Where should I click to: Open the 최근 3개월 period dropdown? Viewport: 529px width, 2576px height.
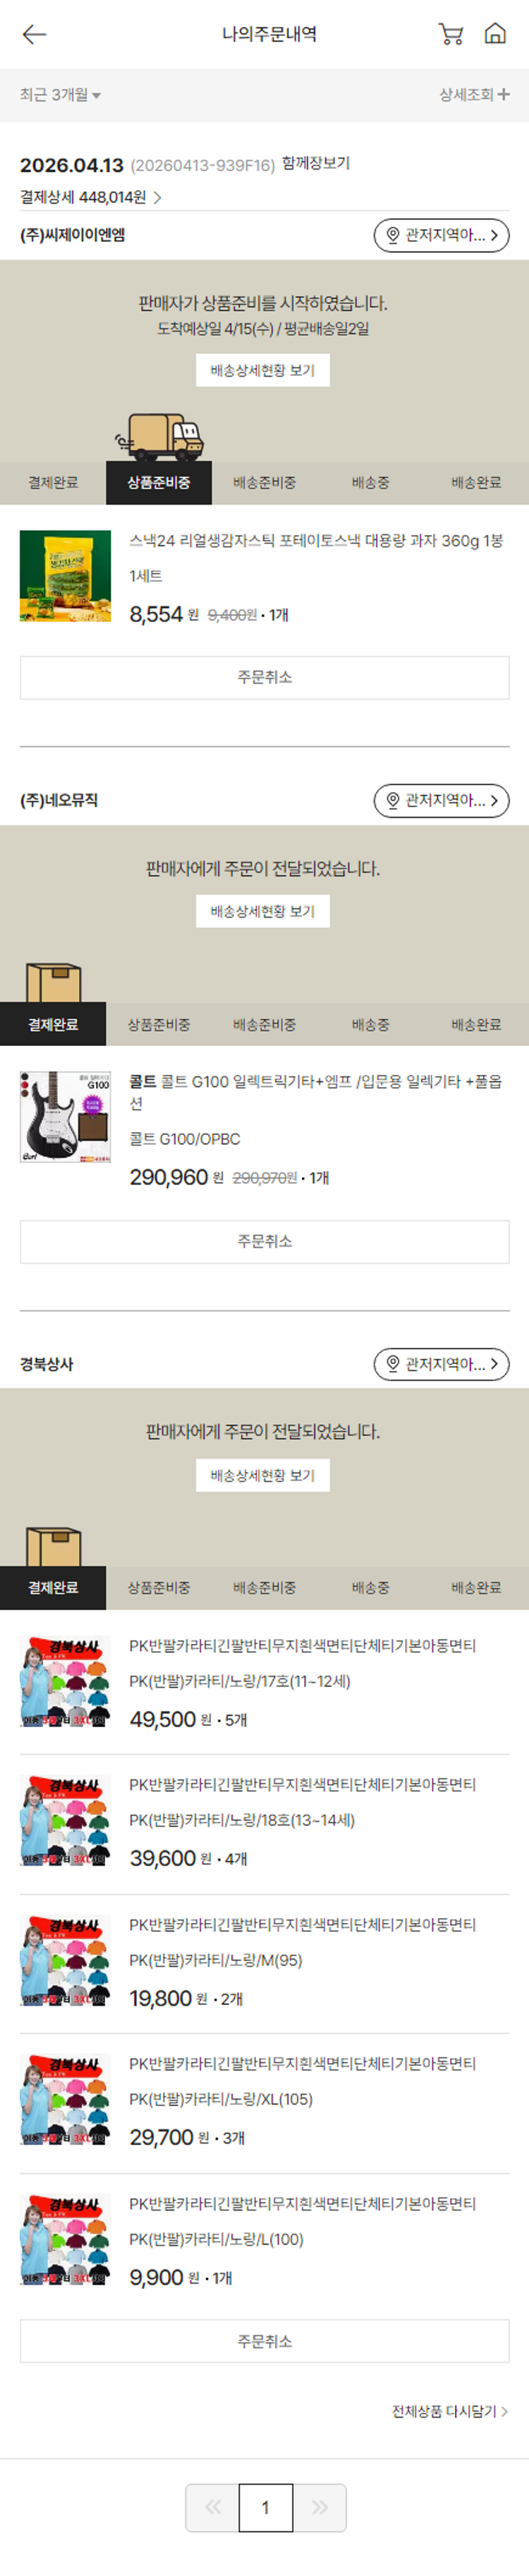pyautogui.click(x=60, y=95)
